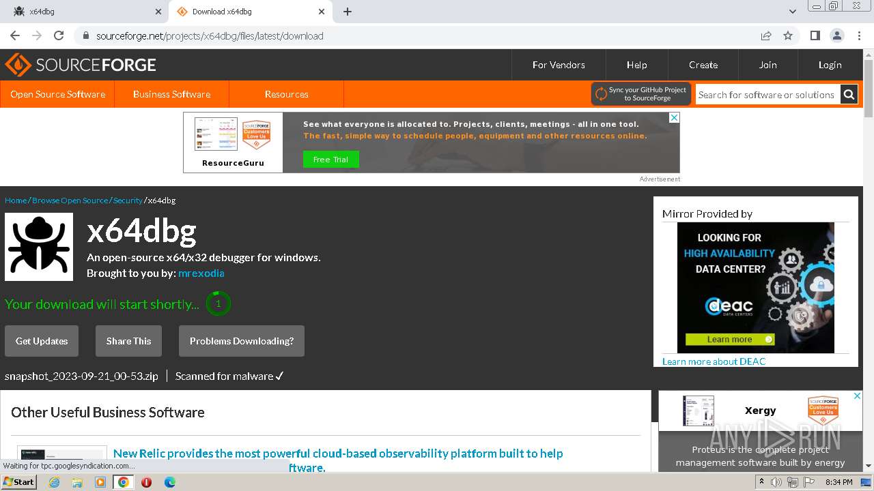Click the volume speaker tray icon
Image resolution: width=874 pixels, height=491 pixels.
(776, 482)
